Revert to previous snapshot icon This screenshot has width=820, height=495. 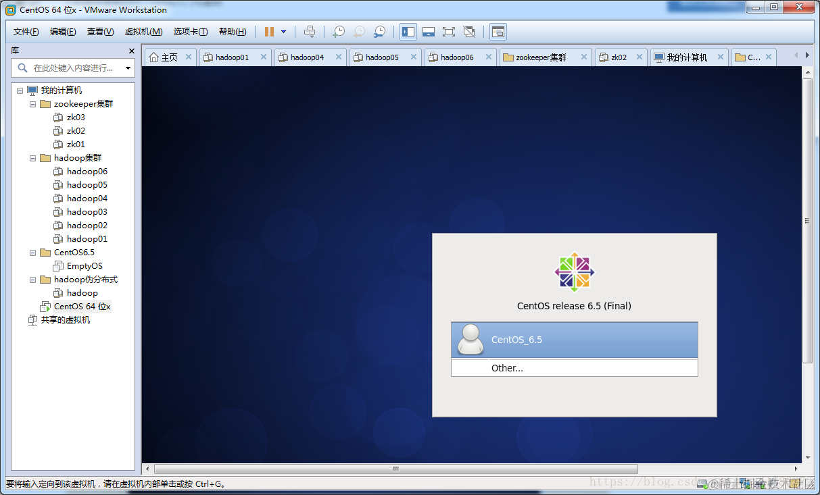pyautogui.click(x=359, y=32)
